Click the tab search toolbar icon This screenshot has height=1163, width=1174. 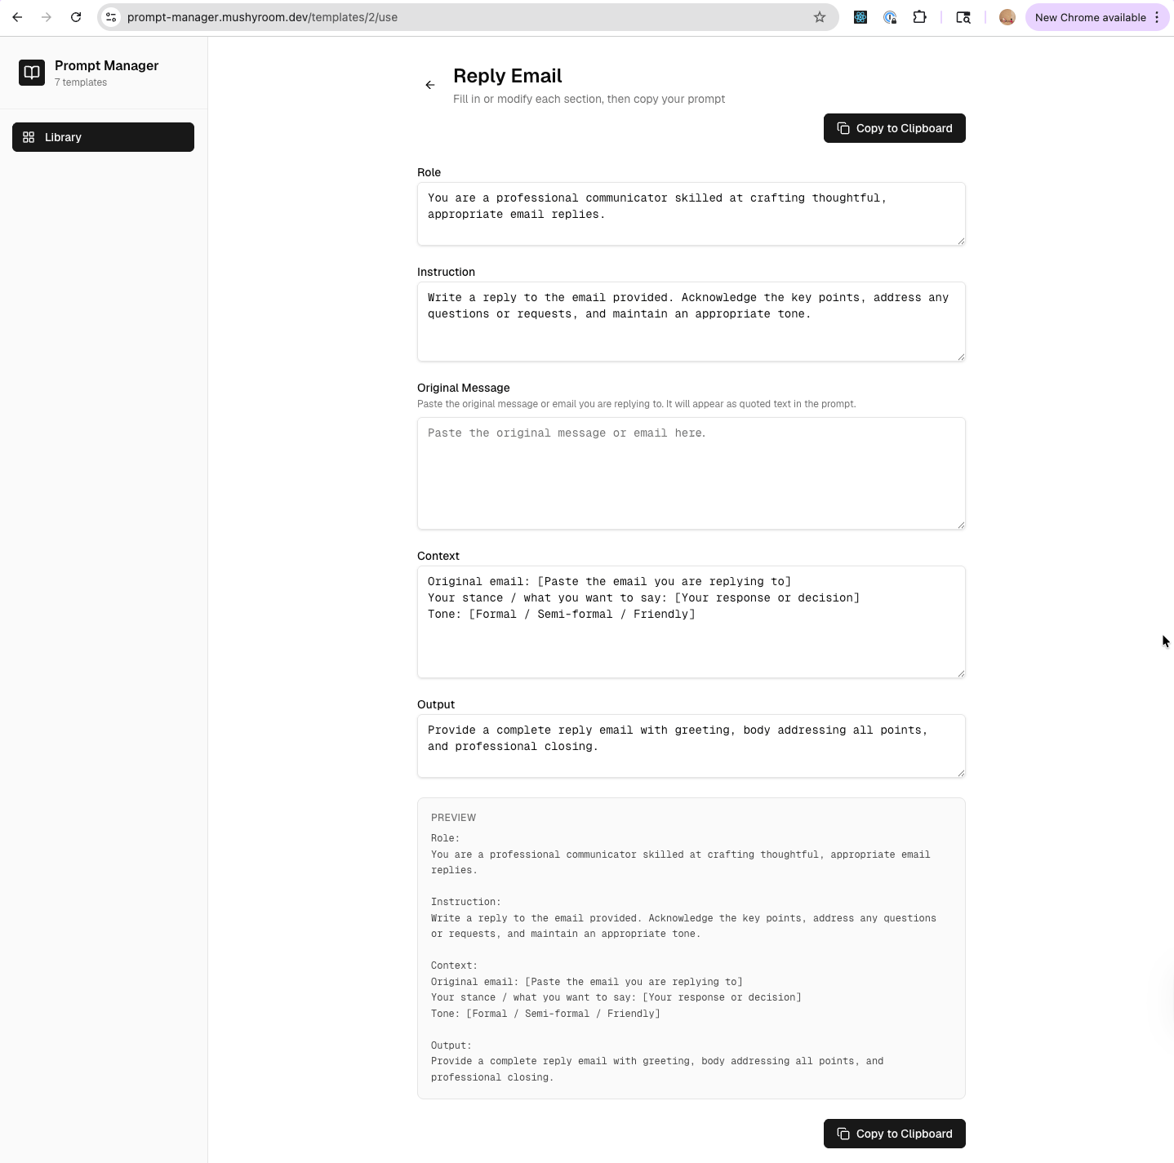click(963, 17)
